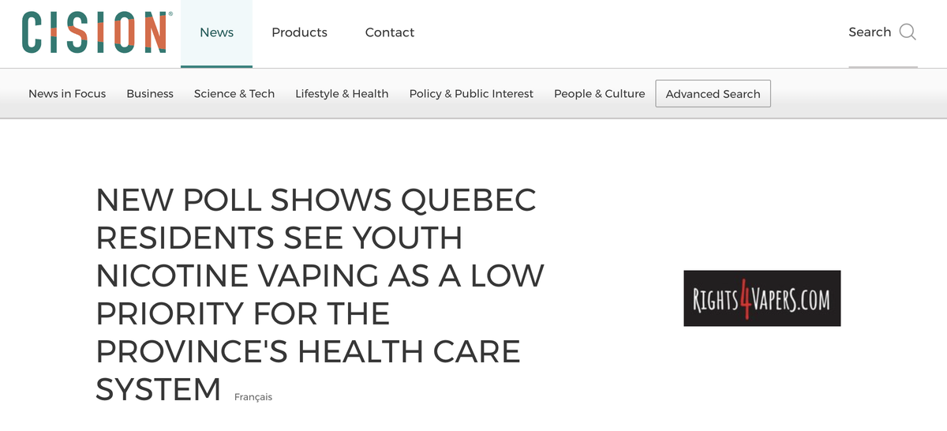The image size is (947, 431).
Task: Open search with the magnifying glass icon
Action: tap(908, 32)
